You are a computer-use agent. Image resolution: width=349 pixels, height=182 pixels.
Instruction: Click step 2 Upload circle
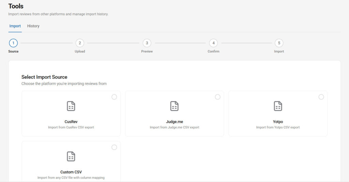coord(80,43)
